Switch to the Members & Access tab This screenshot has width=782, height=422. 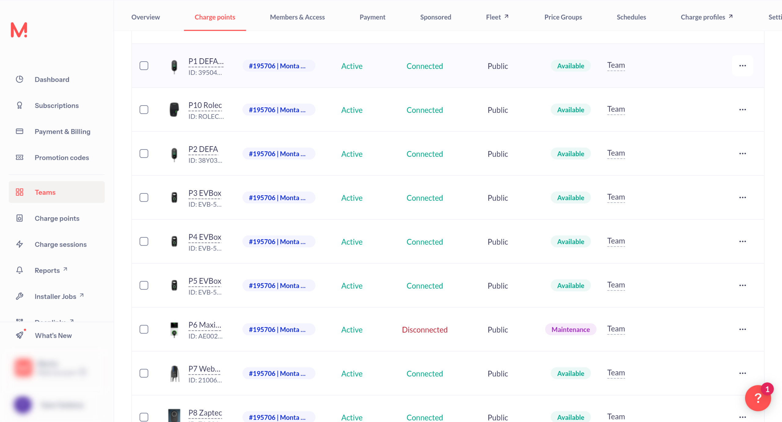point(297,17)
